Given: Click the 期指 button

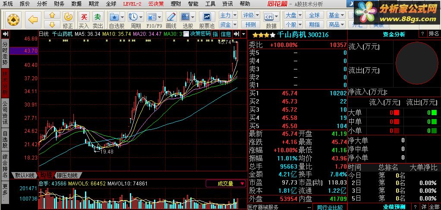Looking at the screenshot, I should click(x=314, y=25).
